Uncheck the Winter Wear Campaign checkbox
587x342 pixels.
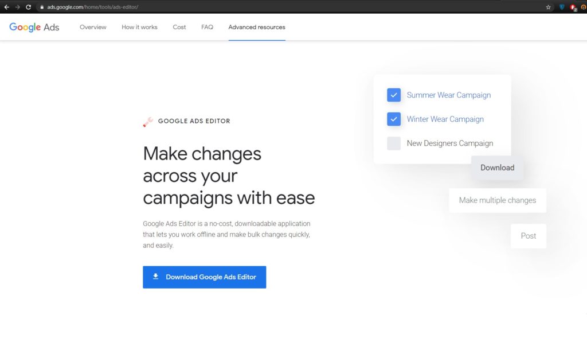coord(394,119)
